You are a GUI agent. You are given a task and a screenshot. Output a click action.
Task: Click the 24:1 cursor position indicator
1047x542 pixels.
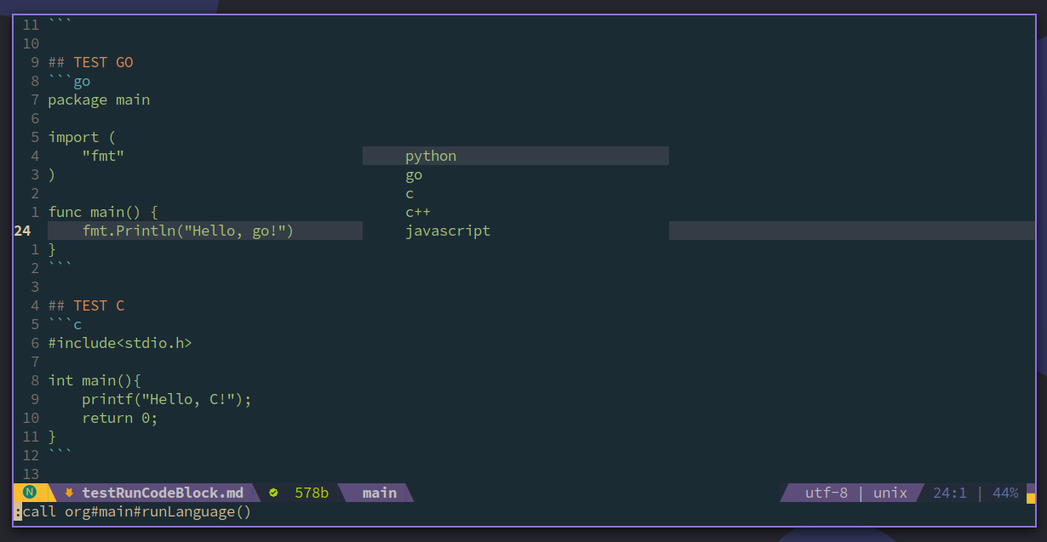click(x=950, y=493)
